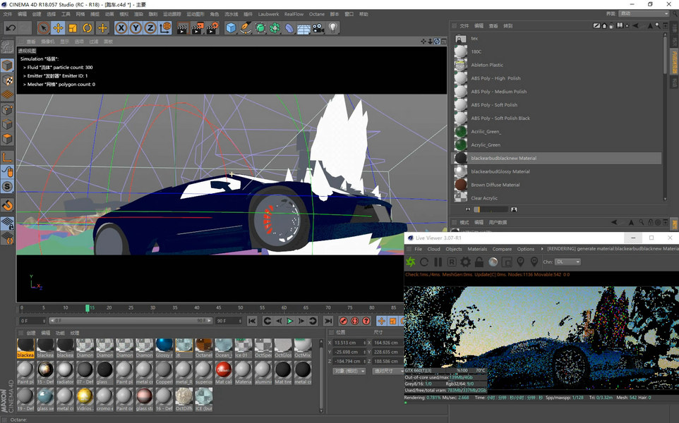
Task: Click the timeline preview range slider
Action: coord(131,321)
